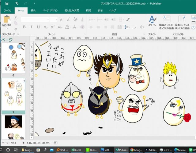
Task: Open the 差し込み文書 ribbon tab
Action: tap(72, 10)
